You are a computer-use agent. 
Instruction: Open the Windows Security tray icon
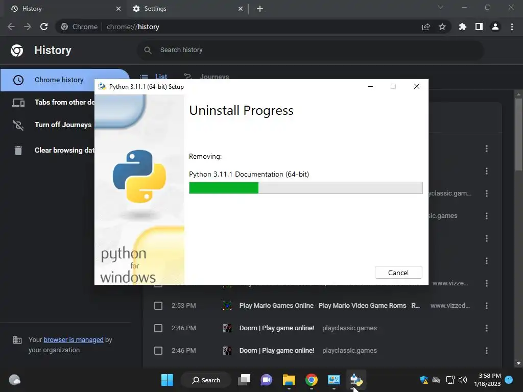click(424, 380)
